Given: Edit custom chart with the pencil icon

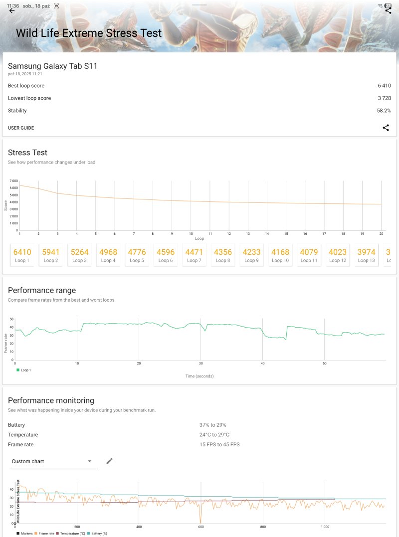Looking at the screenshot, I should 109,461.
